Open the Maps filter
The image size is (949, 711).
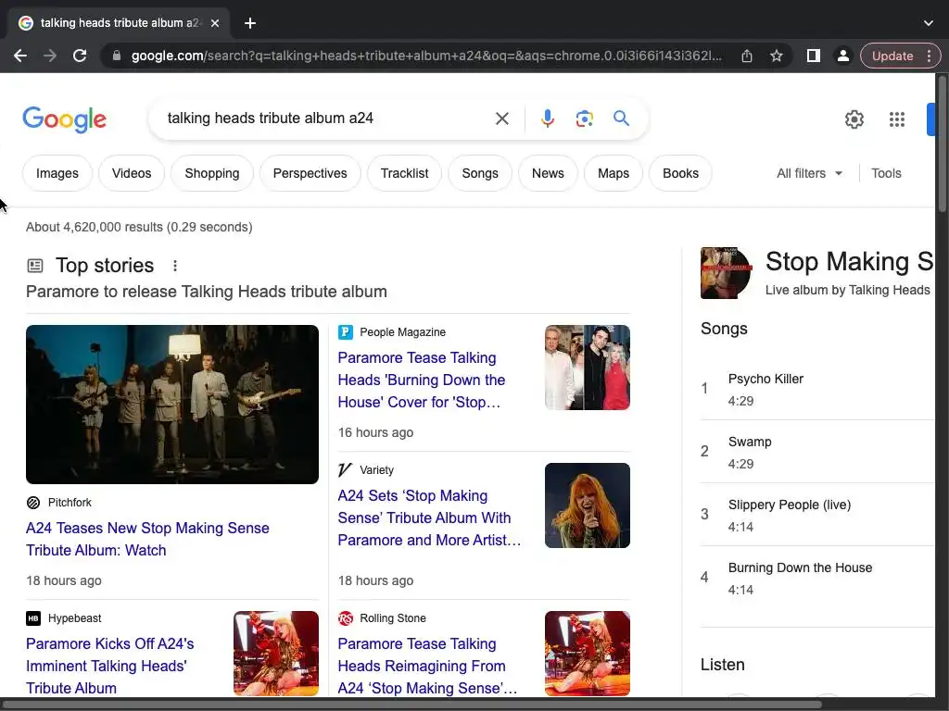coord(614,173)
